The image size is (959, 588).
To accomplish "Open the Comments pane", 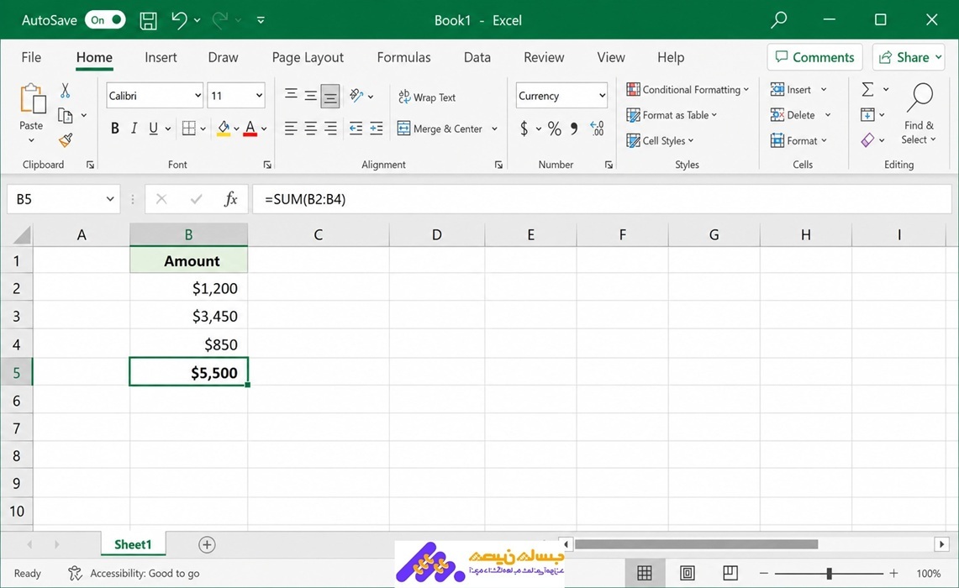I will (x=814, y=57).
